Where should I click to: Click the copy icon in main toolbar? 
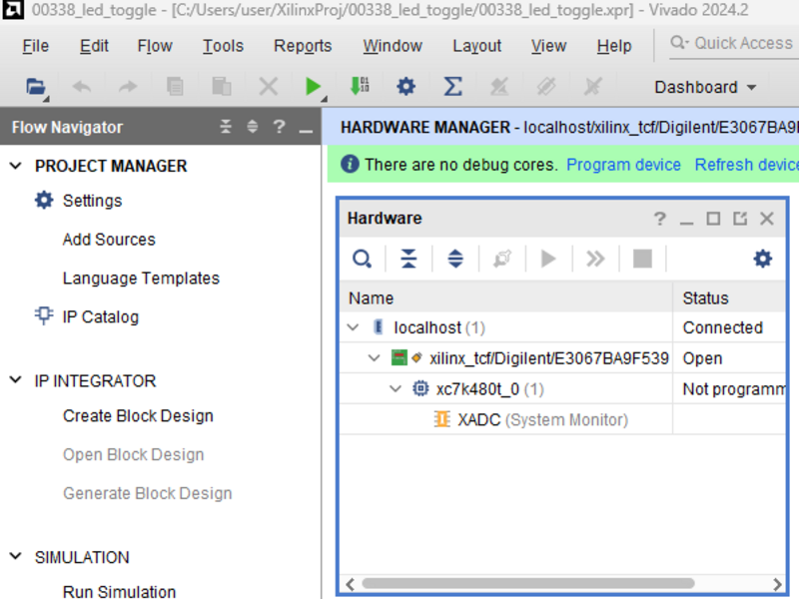pos(175,87)
